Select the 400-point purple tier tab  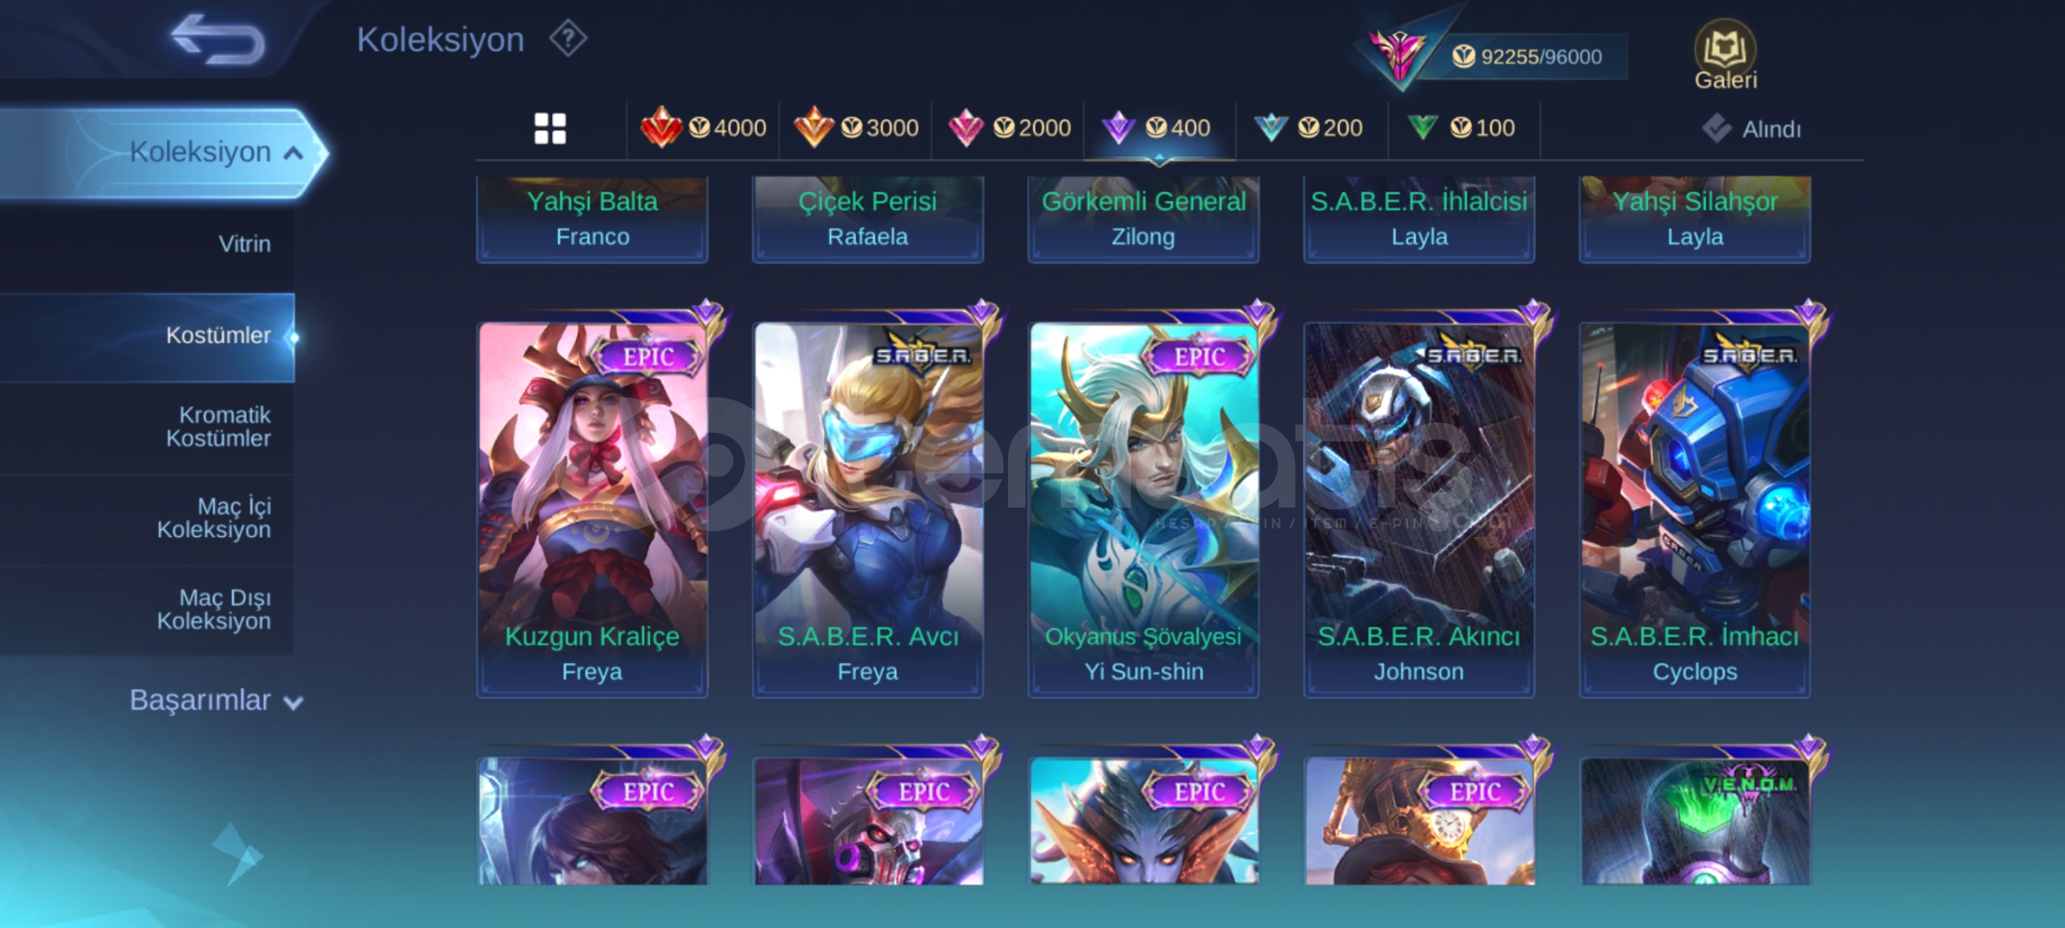pyautogui.click(x=1159, y=128)
